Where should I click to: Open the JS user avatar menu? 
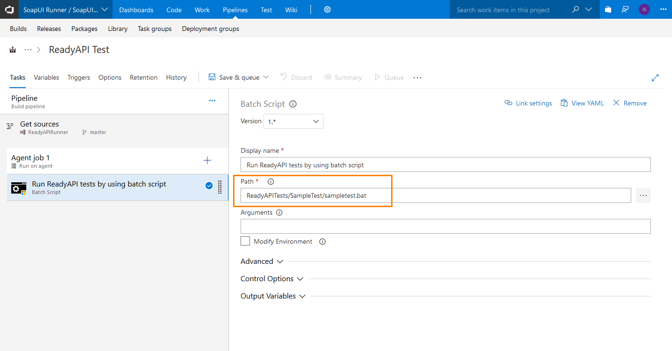[644, 9]
